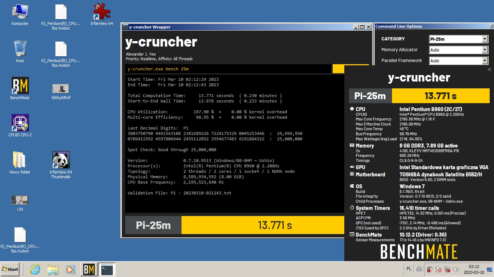Click the 16,410 timer calls text

tap(419, 208)
